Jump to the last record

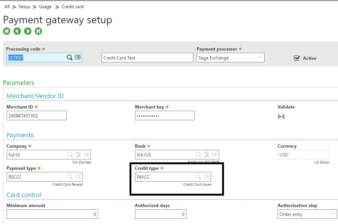[x=37, y=31]
